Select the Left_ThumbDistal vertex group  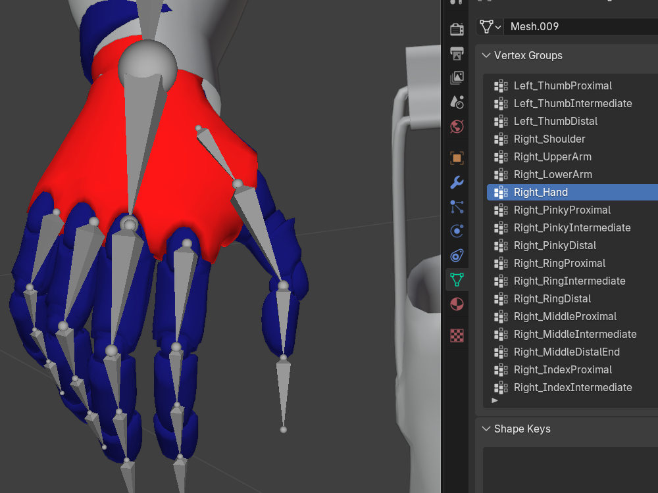pyautogui.click(x=572, y=121)
